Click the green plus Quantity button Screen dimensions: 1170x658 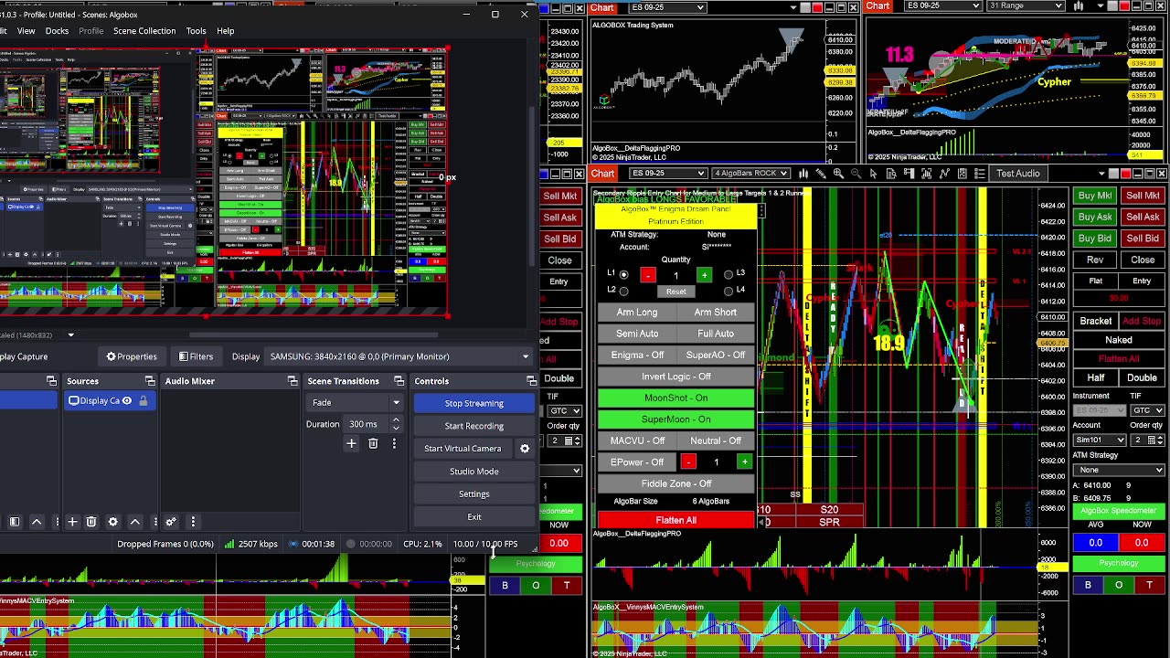tap(704, 275)
